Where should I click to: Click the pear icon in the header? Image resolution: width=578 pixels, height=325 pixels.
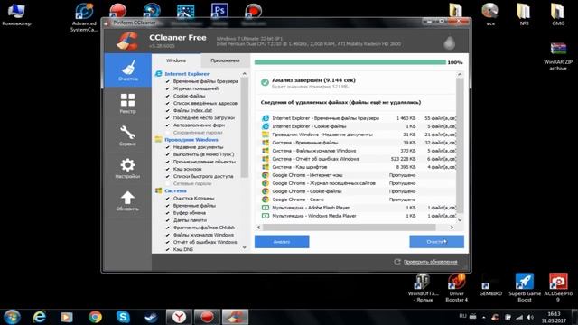click(450, 42)
